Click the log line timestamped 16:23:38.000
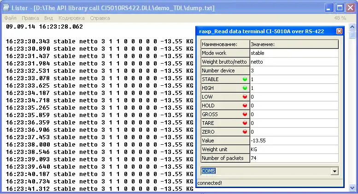358x194 pixels. [x=100, y=145]
